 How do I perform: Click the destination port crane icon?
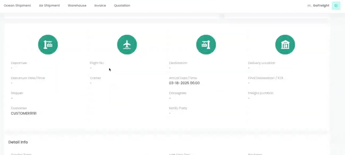pyautogui.click(x=206, y=45)
